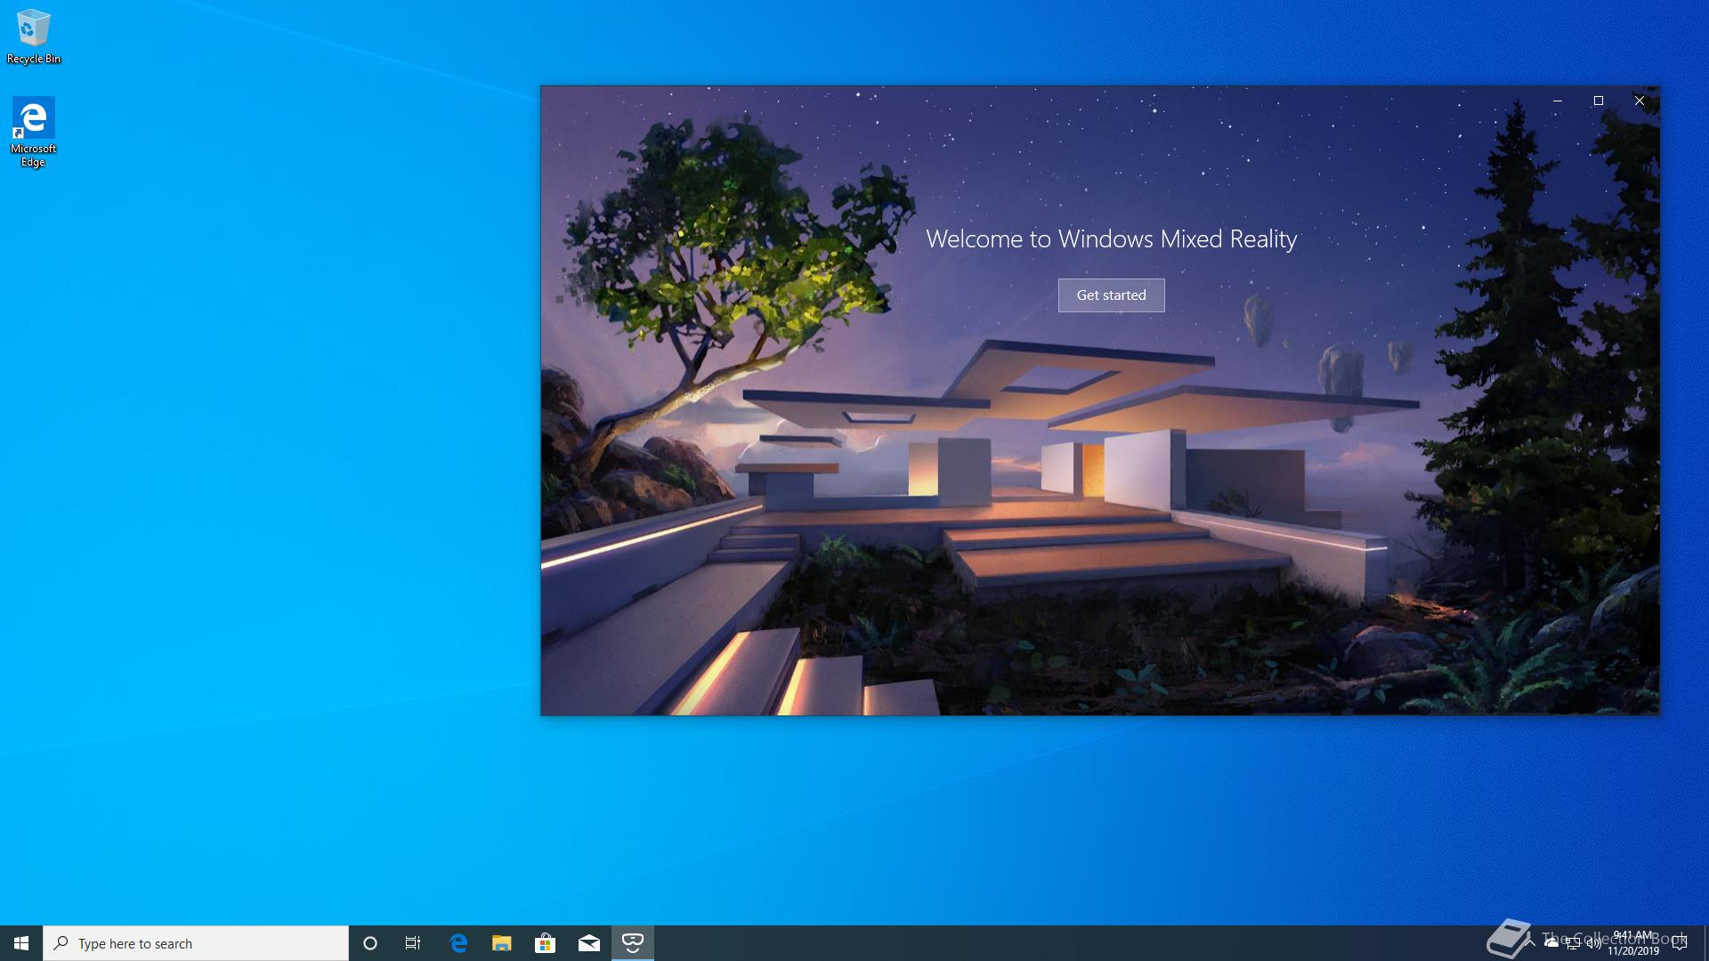The width and height of the screenshot is (1709, 961).
Task: Open the volume speaker tray icon
Action: 1594,943
